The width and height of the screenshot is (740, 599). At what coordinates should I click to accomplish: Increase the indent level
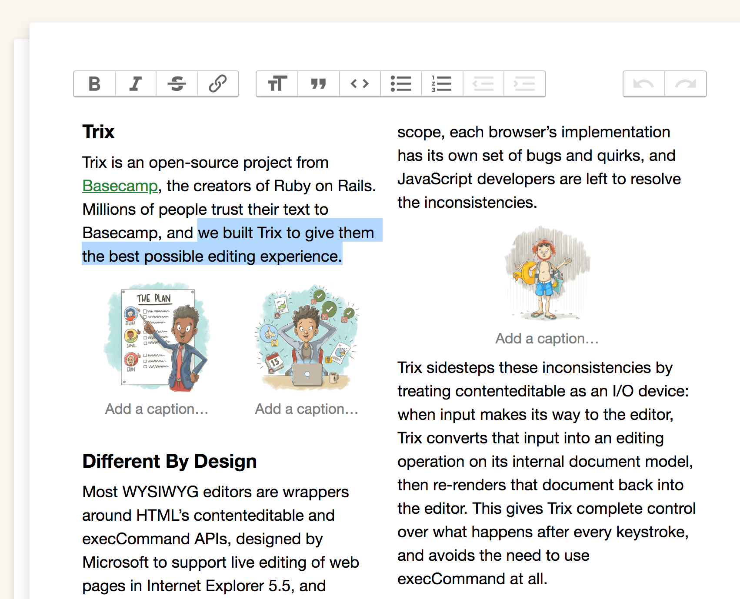tap(524, 84)
